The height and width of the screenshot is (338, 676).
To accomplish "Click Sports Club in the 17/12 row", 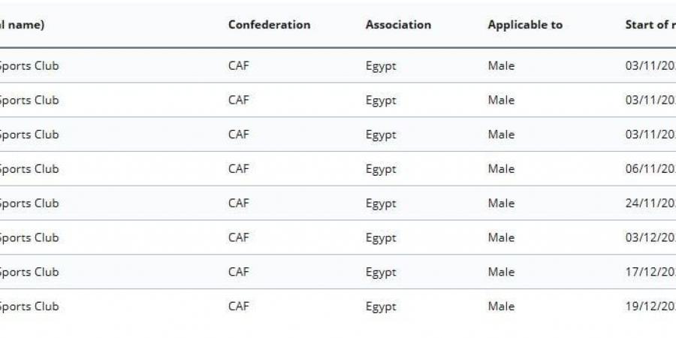I will (x=29, y=273).
